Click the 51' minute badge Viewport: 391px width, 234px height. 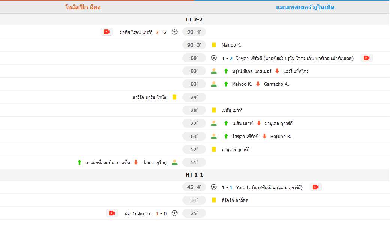pyautogui.click(x=194, y=162)
